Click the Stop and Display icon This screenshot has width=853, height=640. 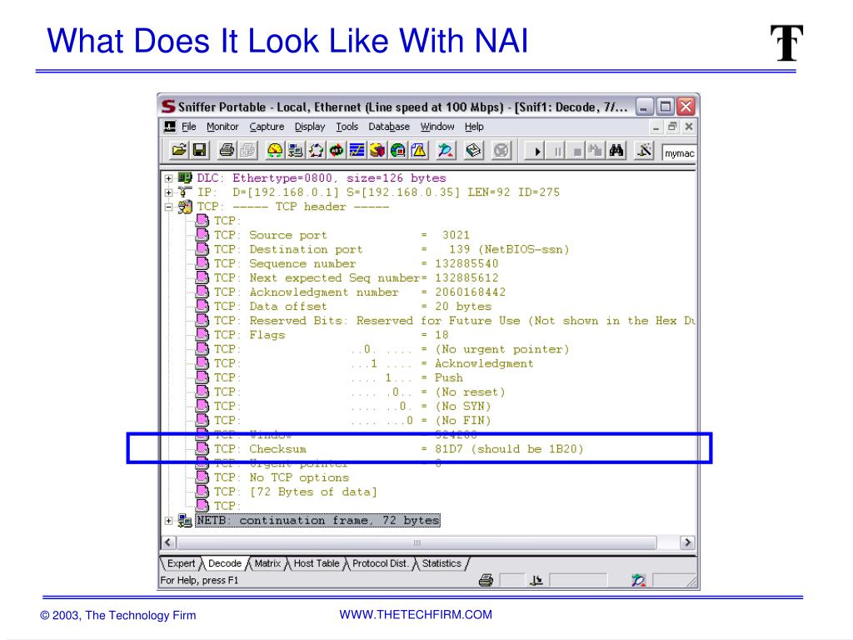tap(596, 151)
